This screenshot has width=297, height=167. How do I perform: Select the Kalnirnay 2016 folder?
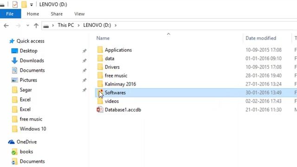(120, 84)
